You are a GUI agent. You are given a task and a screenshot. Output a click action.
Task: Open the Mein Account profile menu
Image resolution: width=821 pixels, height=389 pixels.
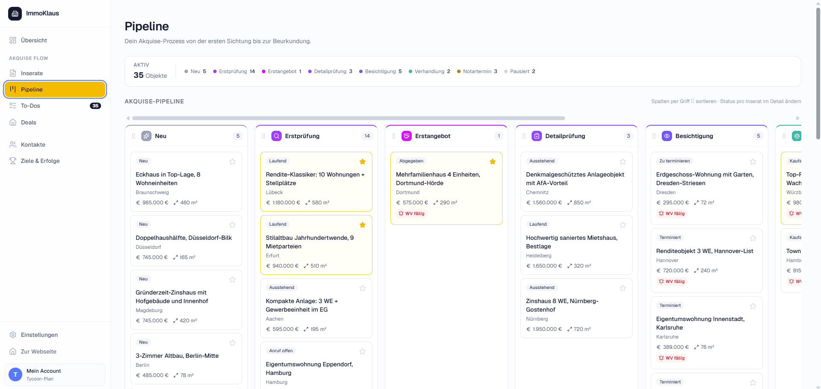point(55,374)
